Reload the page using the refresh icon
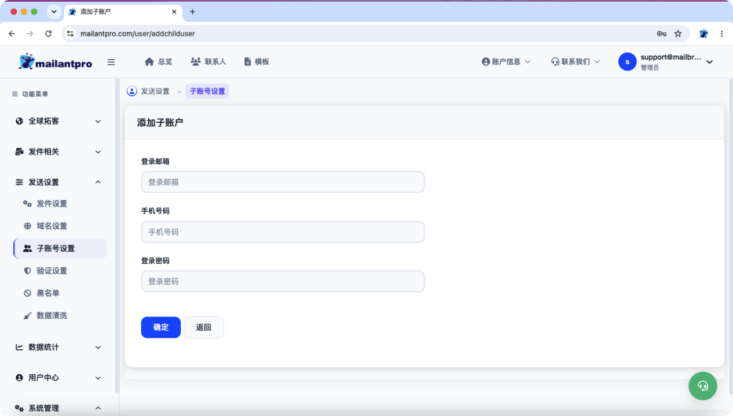Viewport: 733px width, 416px height. (x=49, y=34)
